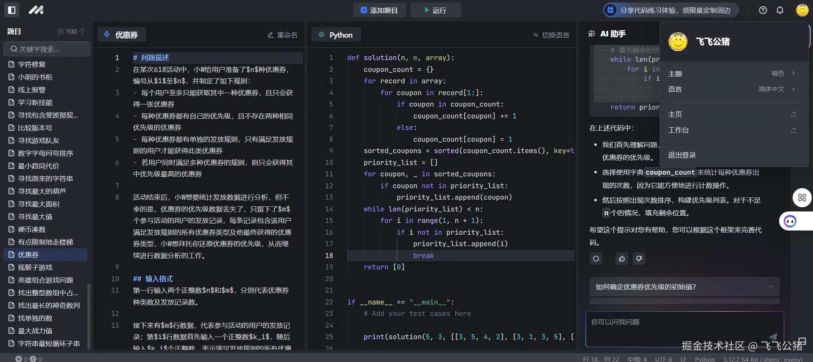Click the 空格: 4 indentation status entry
The width and height of the screenshot is (813, 362).
coord(637,359)
